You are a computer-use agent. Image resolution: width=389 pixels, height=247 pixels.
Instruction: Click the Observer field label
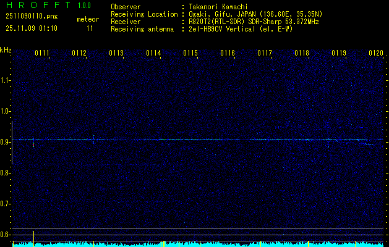pos(126,7)
